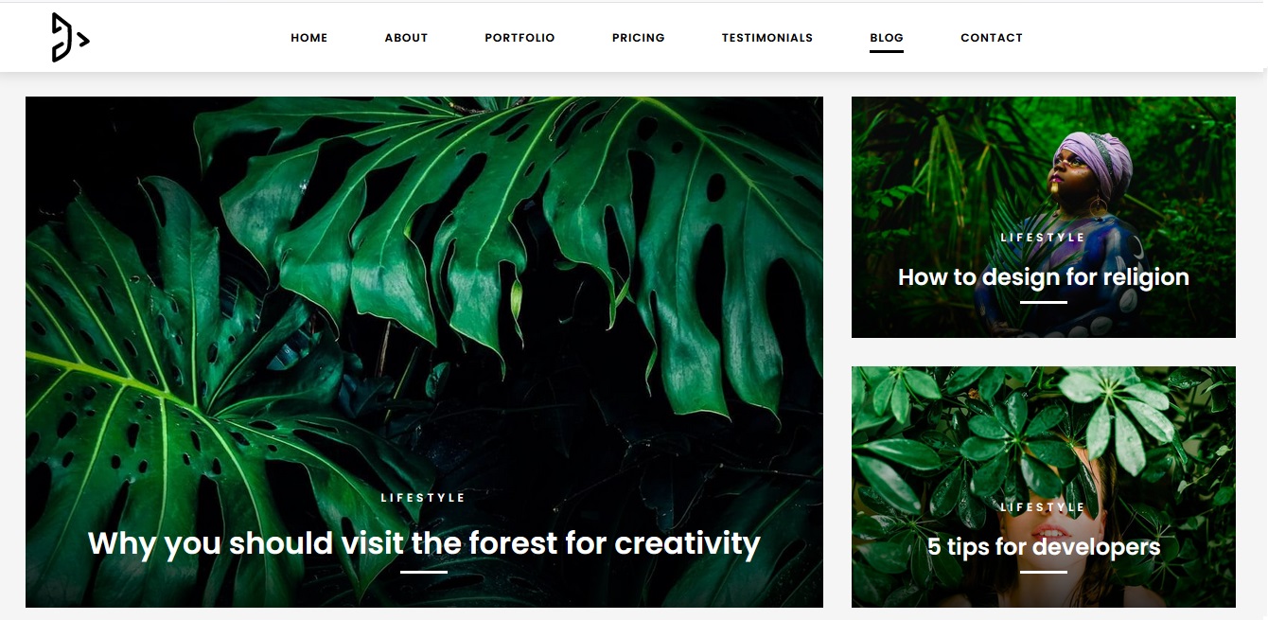
Task: Click Lifestyle tag on forest article
Action: (x=424, y=498)
